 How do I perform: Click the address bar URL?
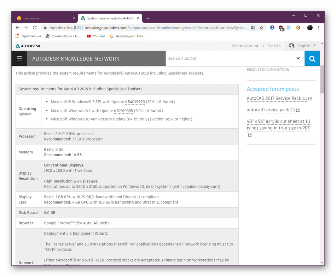165,28
